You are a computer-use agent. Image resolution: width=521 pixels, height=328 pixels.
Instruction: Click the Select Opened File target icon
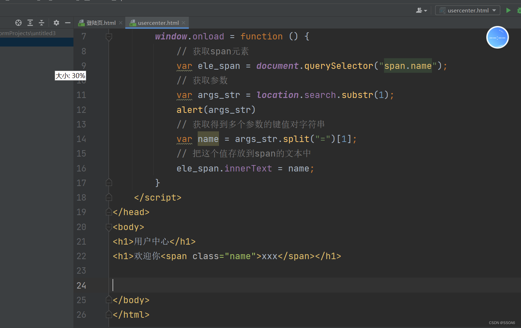coord(18,23)
